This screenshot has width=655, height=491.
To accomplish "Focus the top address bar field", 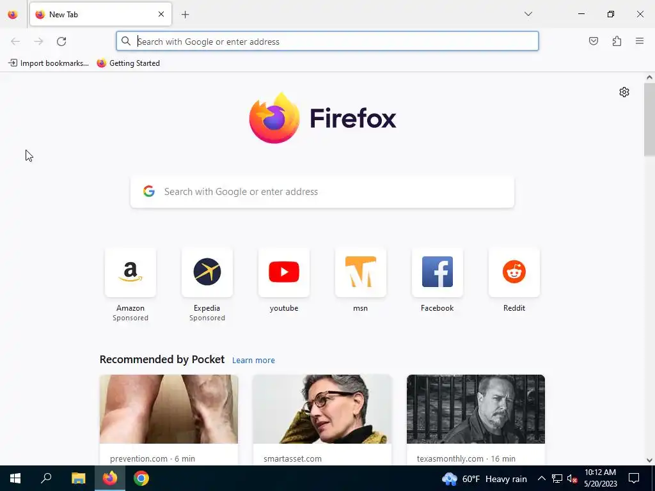I will 327,41.
